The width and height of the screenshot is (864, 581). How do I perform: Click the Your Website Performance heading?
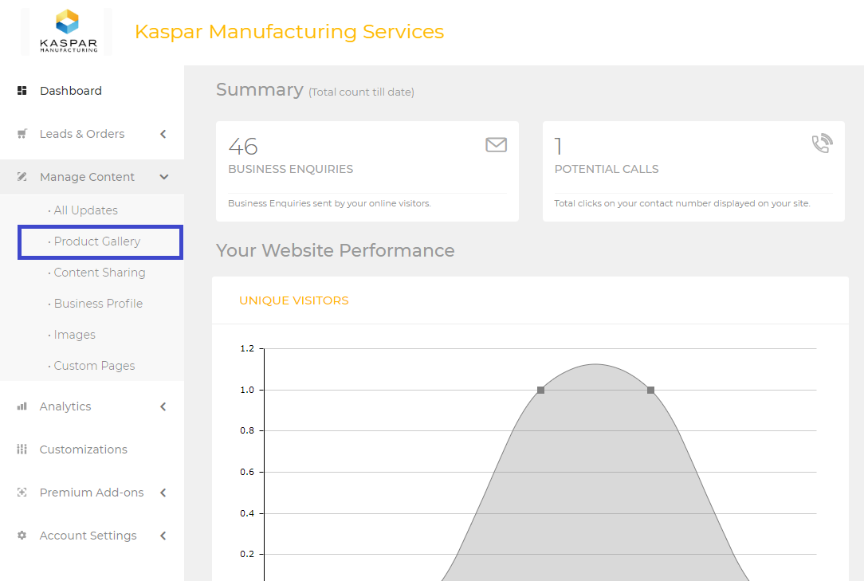(x=335, y=250)
